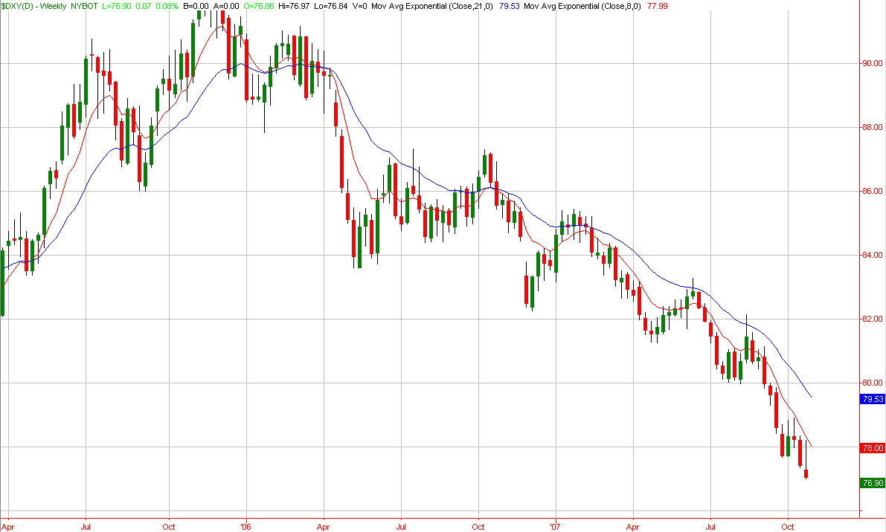This screenshot has width=886, height=532.
Task: Select the 86.00 price axis label
Action: (x=873, y=191)
